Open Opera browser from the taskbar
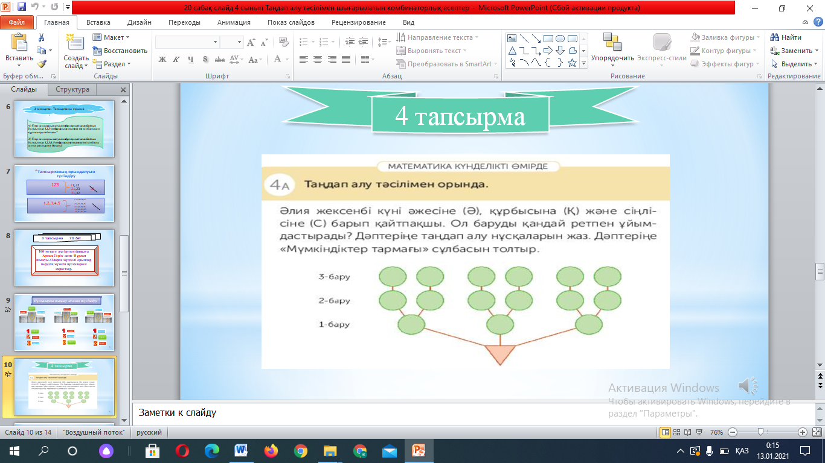Viewport: 825px width, 463px height. (x=182, y=450)
